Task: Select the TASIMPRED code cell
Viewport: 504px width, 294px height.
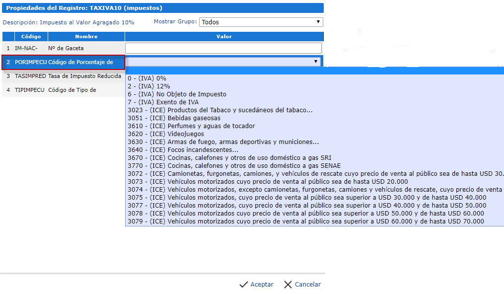Action: tap(30, 76)
